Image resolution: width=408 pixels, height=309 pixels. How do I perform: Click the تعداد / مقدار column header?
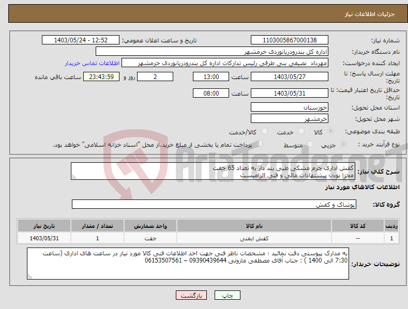97,226
